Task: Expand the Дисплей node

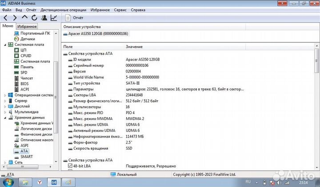Action: point(5,106)
